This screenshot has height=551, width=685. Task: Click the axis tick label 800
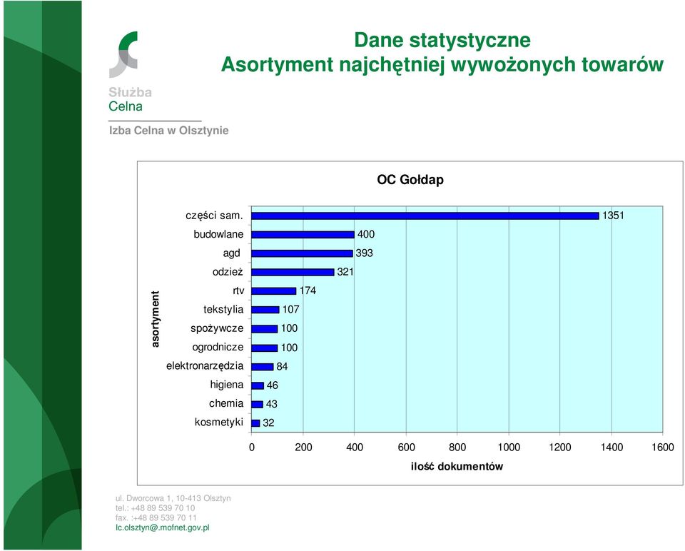tap(457, 448)
